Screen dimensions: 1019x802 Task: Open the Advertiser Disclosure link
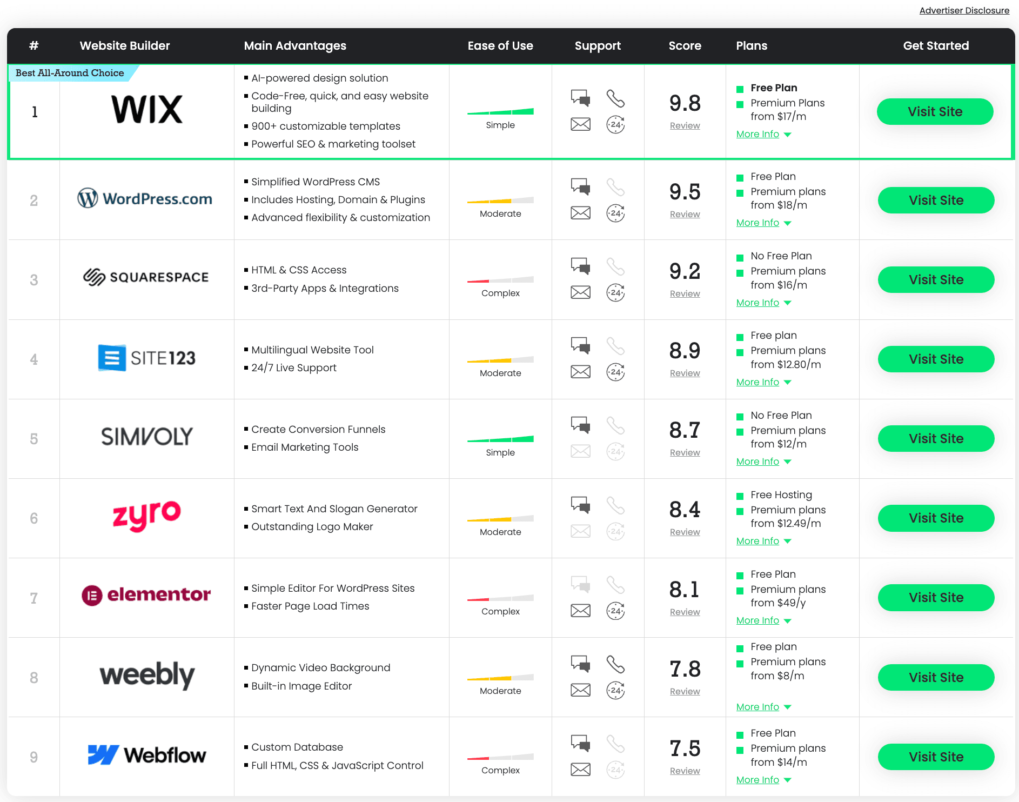pyautogui.click(x=964, y=10)
